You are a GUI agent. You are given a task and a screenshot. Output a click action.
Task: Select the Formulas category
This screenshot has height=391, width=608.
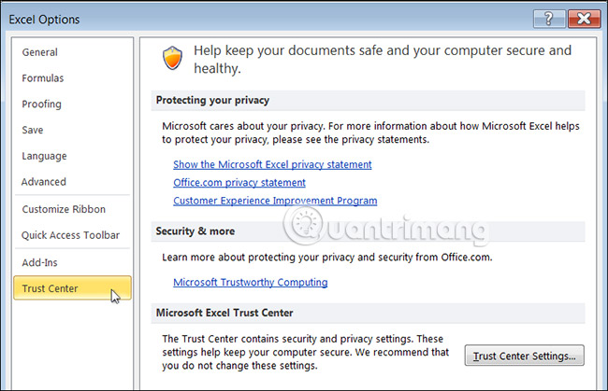(43, 78)
